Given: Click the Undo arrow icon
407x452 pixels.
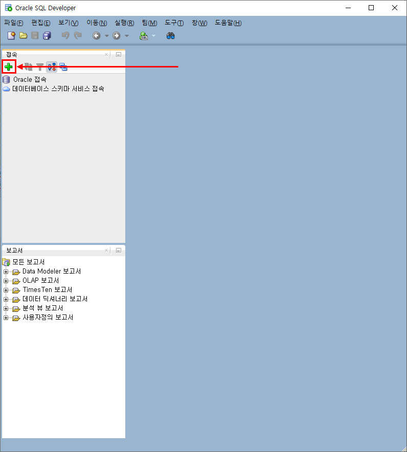Looking at the screenshot, I should [66, 36].
